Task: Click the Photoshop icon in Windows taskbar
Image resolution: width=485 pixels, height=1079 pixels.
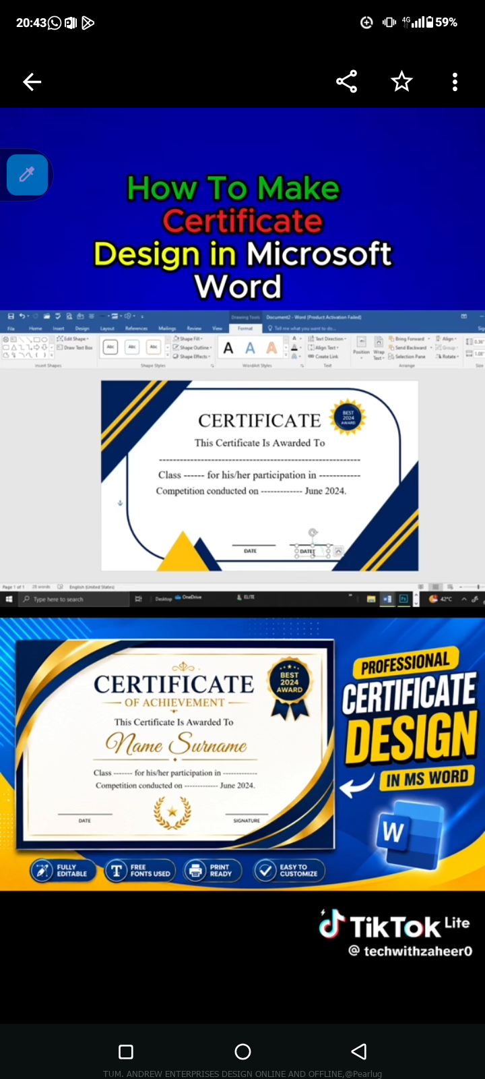Action: 403,598
